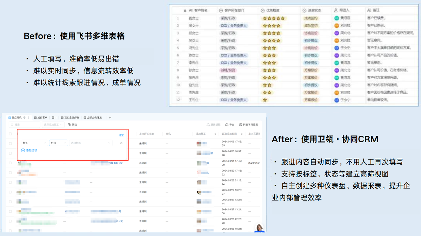Click the 方案报价 tag in the 王先生 row

pyautogui.click(x=311, y=100)
